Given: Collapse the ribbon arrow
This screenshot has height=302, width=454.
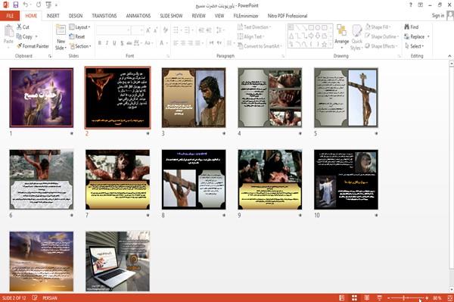Looking at the screenshot, I should [x=449, y=56].
